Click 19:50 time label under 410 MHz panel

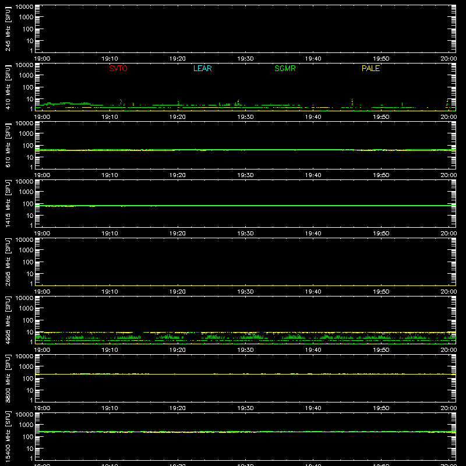pyautogui.click(x=381, y=117)
